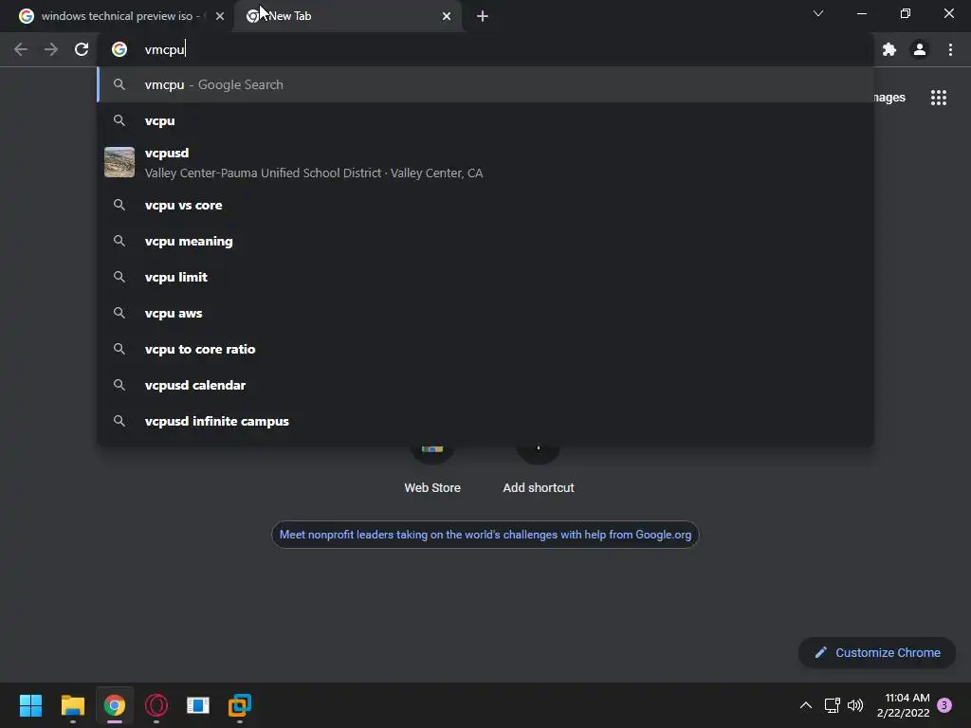Open Chrome's three-dot menu
The width and height of the screenshot is (971, 728).
[950, 49]
